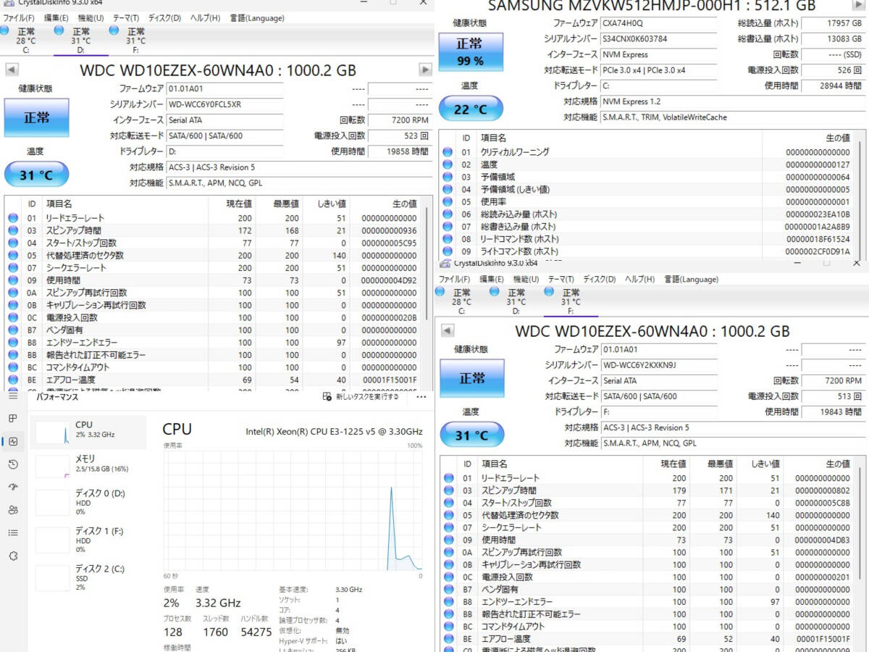Open Startup apps icon in Task Manager sidebar
Image resolution: width=869 pixels, height=652 pixels.
12,487
